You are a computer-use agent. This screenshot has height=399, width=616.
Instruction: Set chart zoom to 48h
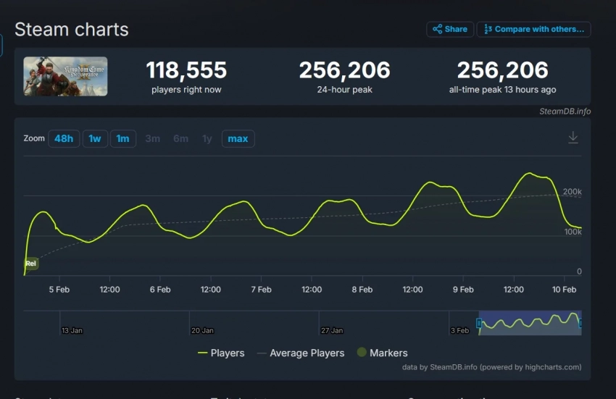click(x=64, y=138)
